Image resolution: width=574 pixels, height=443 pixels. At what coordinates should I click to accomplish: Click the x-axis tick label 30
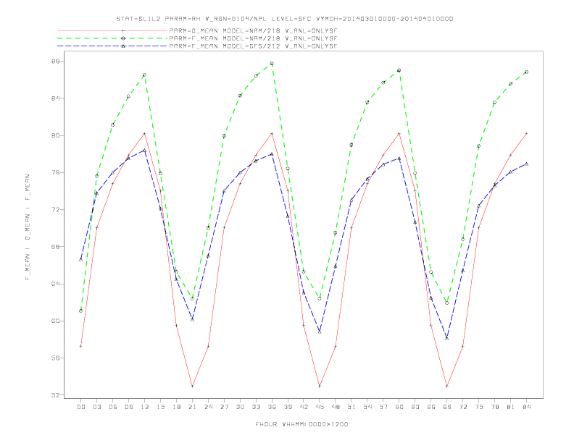point(240,407)
